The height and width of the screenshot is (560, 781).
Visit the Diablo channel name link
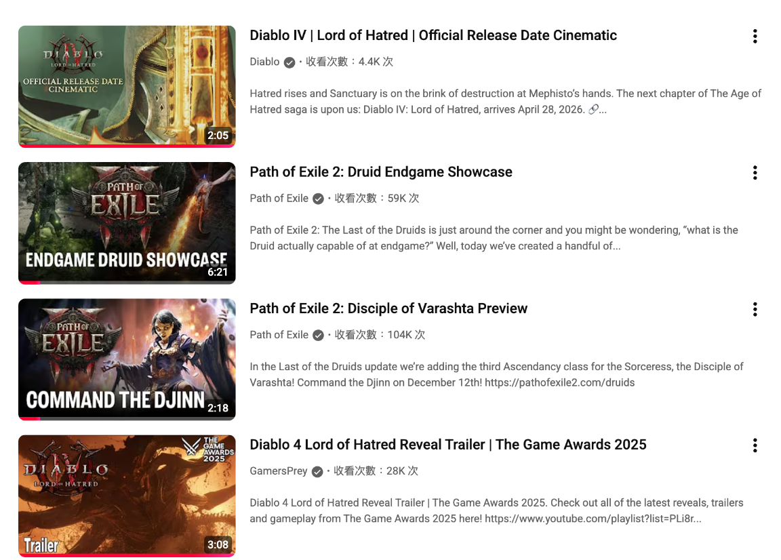[264, 62]
